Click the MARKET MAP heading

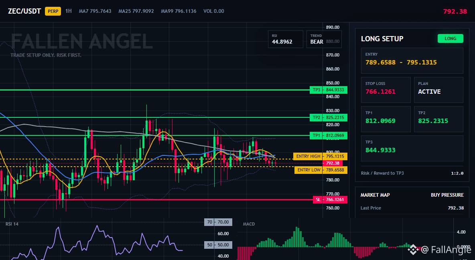375,195
